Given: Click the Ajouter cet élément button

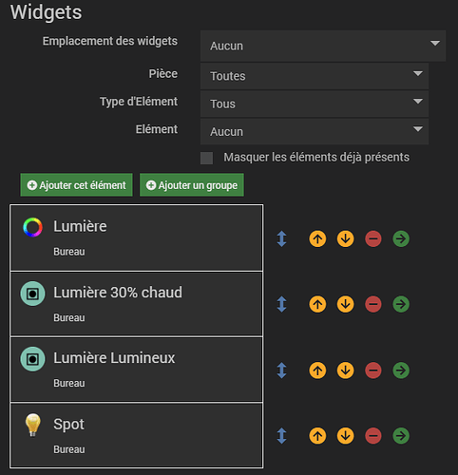Looking at the screenshot, I should (76, 185).
